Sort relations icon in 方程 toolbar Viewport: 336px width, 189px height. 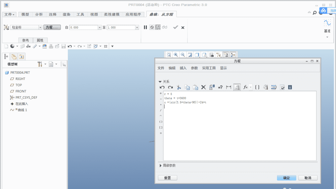pos(274,87)
